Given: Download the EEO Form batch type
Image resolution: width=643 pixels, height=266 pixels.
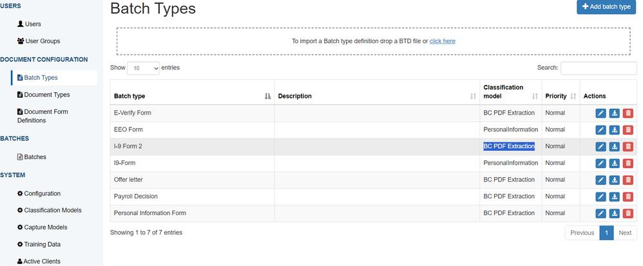Looking at the screenshot, I should [615, 130].
